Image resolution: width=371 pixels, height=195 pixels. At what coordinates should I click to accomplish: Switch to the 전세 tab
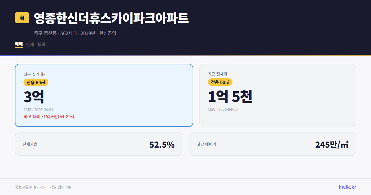[29, 44]
